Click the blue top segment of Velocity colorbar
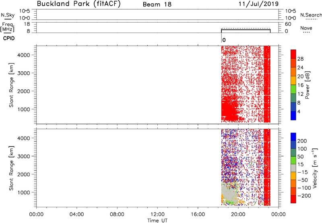 (293, 136)
